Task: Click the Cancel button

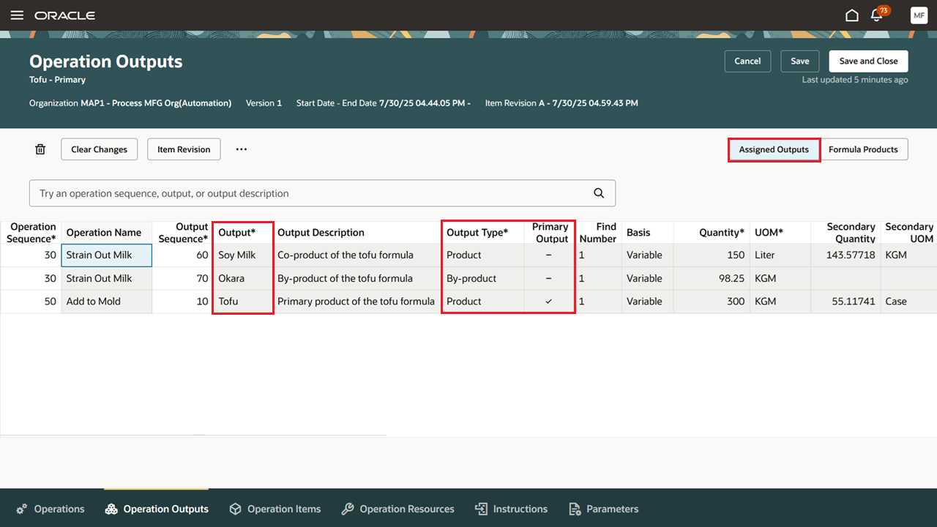Action: click(747, 61)
